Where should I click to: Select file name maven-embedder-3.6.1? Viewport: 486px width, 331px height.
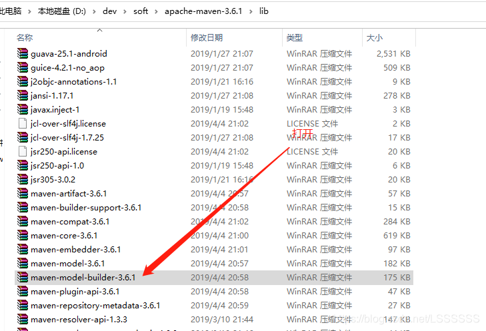pos(75,250)
